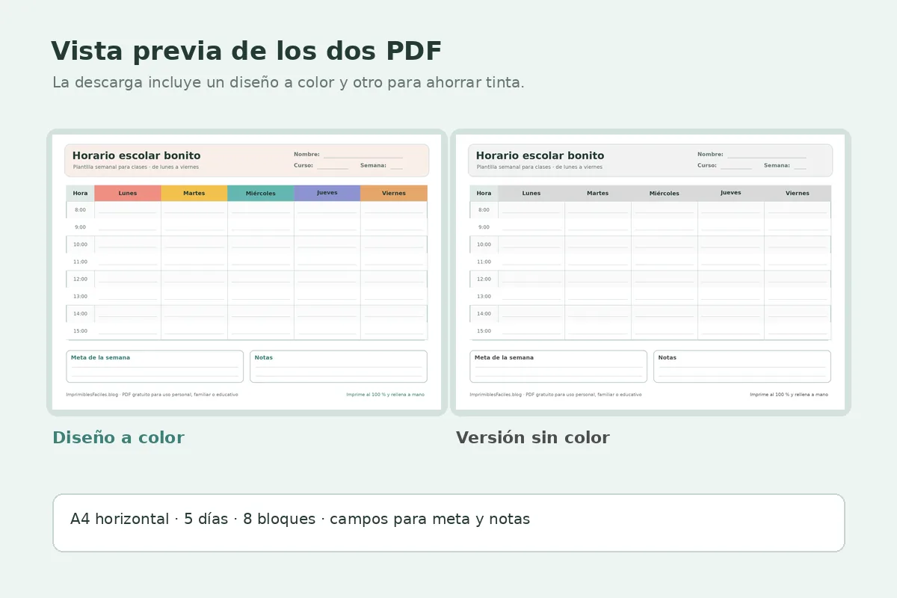Click the "A4 horizontal · 5 días" info box
Image resolution: width=897 pixels, height=598 pixels.
pyautogui.click(x=449, y=523)
